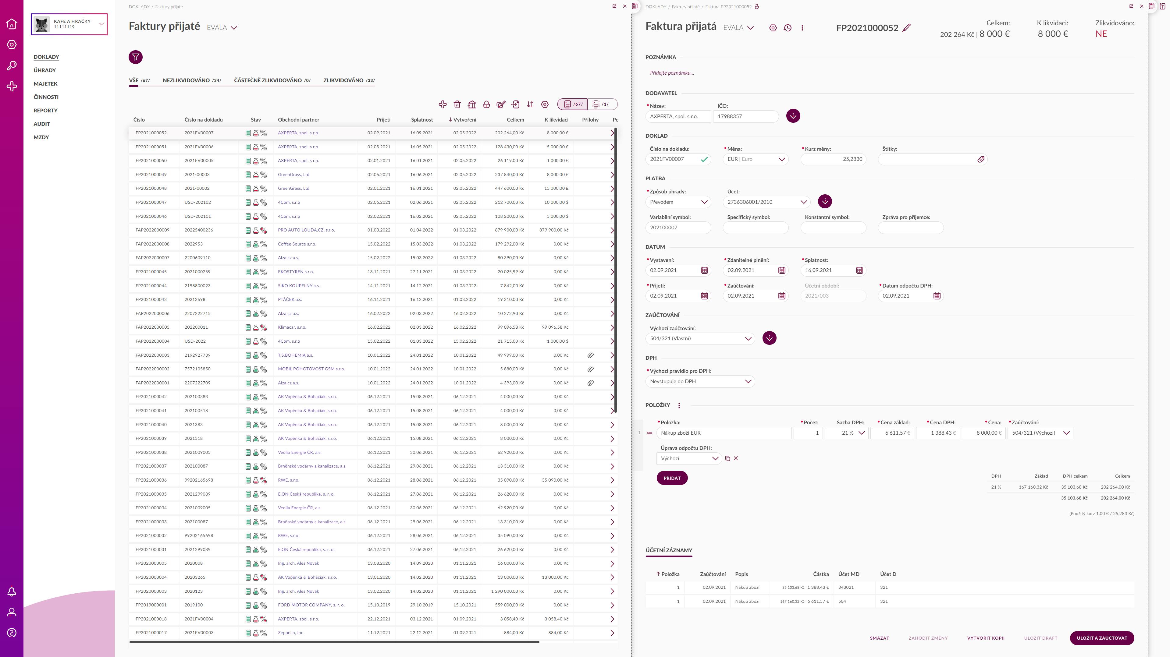Image resolution: width=1170 pixels, height=657 pixels.
Task: Open the settings hexagon icon in left sidebar
Action: tap(12, 44)
